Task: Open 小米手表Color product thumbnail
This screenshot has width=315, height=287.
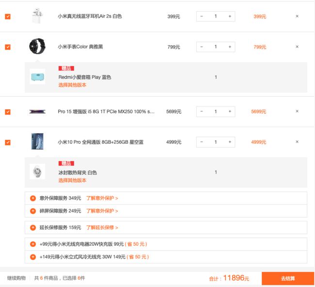Action: click(37, 46)
